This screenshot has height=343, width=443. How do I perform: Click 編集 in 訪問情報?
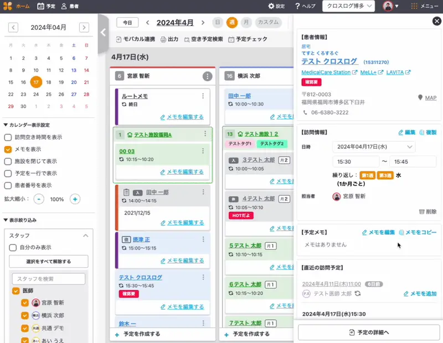[x=407, y=132]
